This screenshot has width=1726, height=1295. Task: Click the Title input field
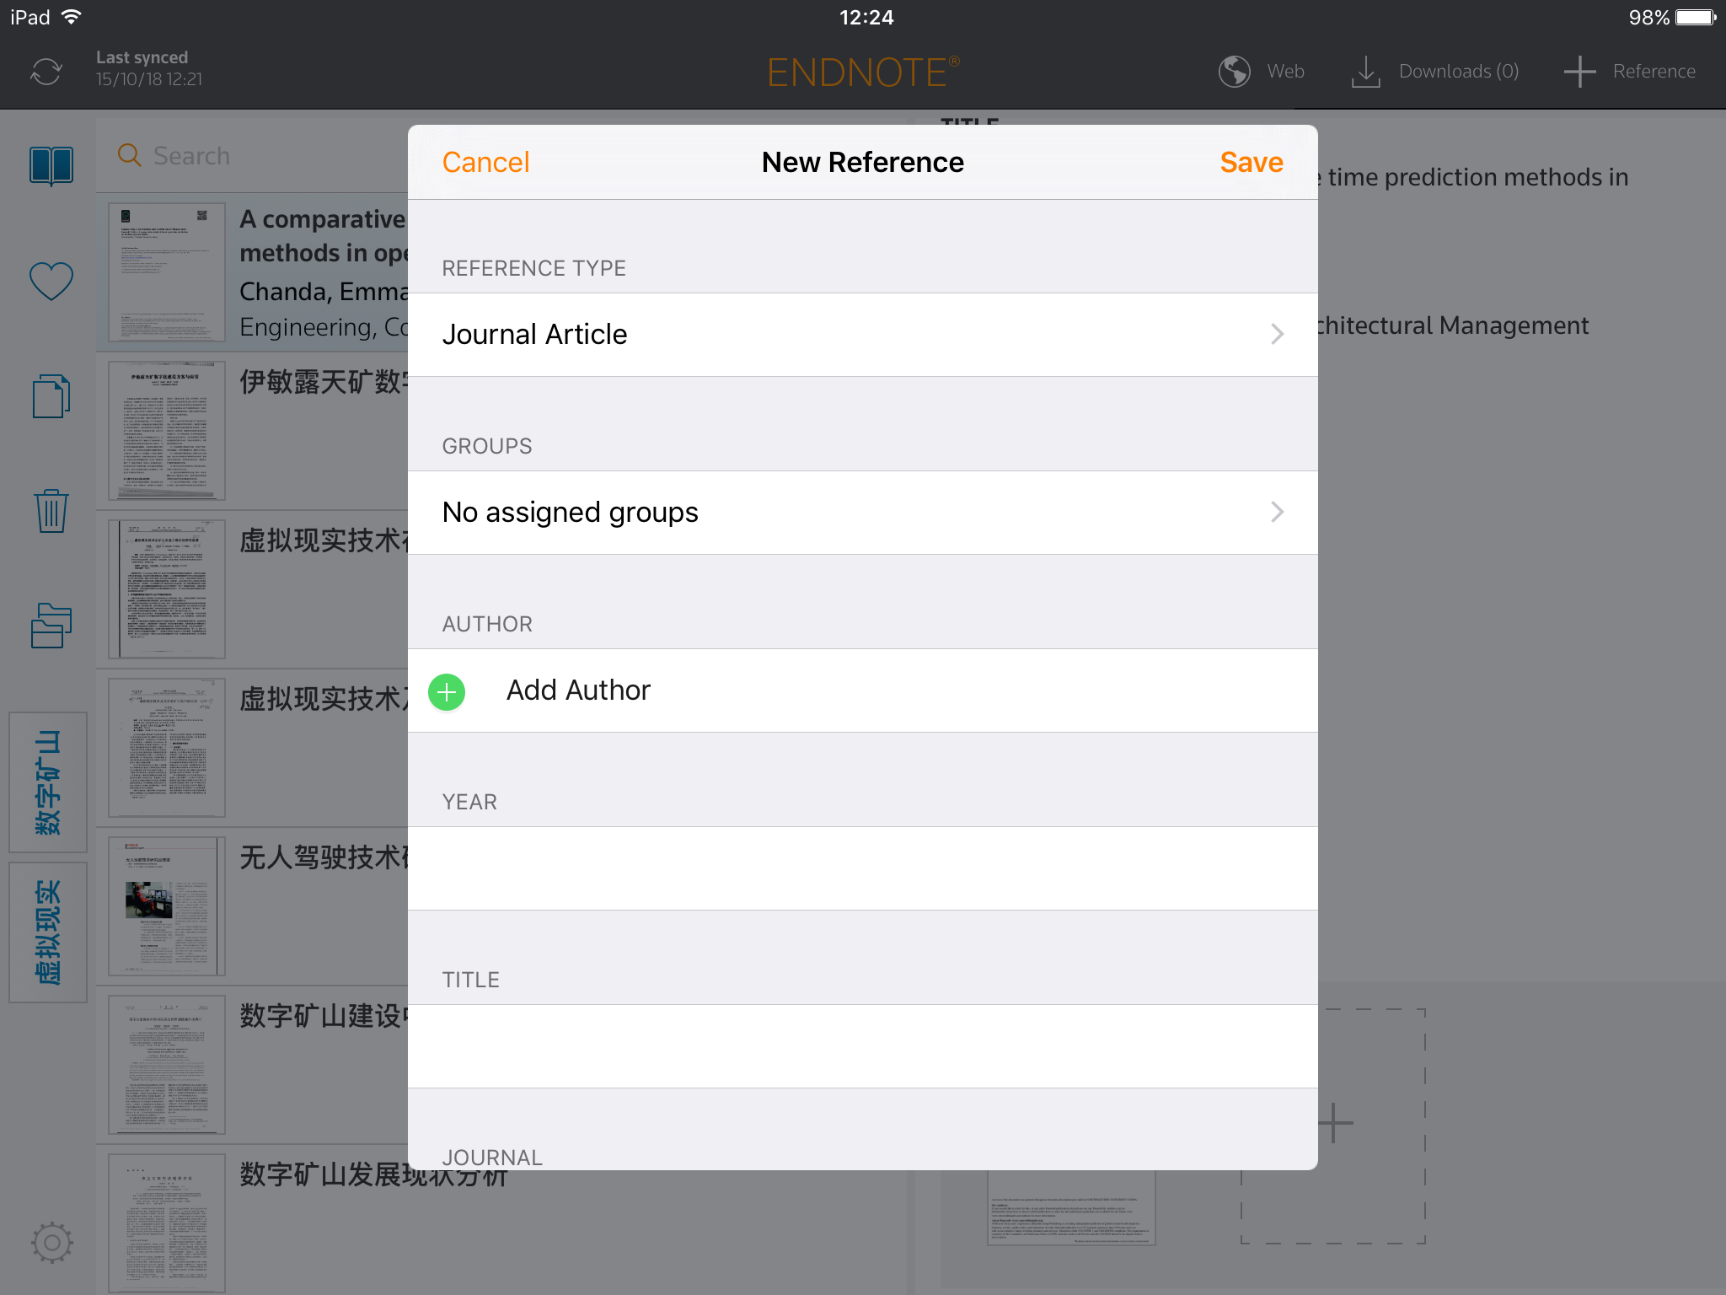tap(862, 1046)
